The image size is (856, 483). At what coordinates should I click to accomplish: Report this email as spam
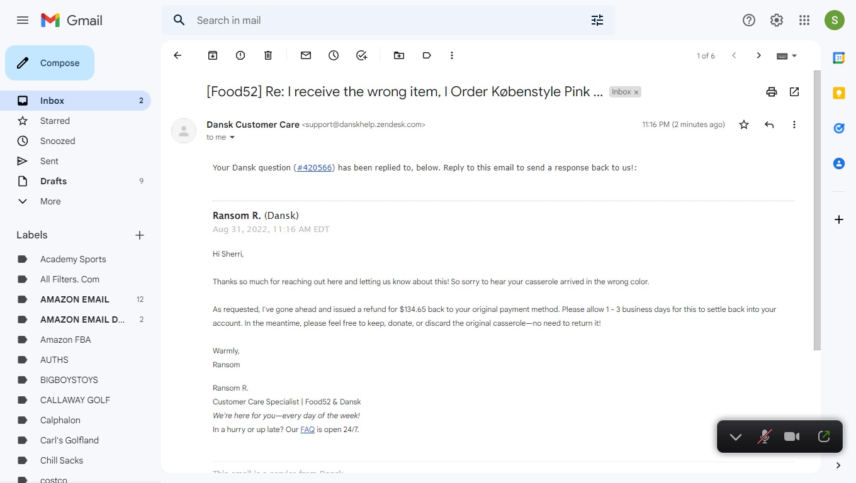pyautogui.click(x=240, y=55)
